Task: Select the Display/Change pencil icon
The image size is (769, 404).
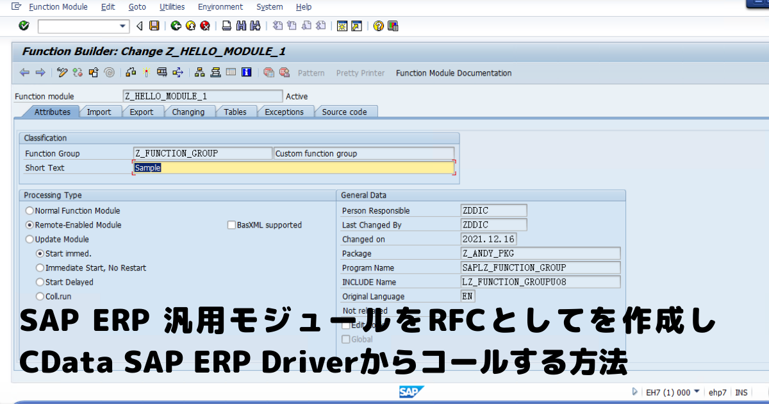Action: coord(62,72)
